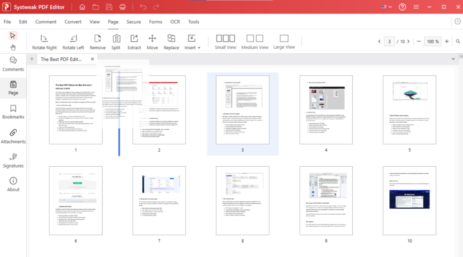Expand the tab list chevron at right

click(x=453, y=59)
